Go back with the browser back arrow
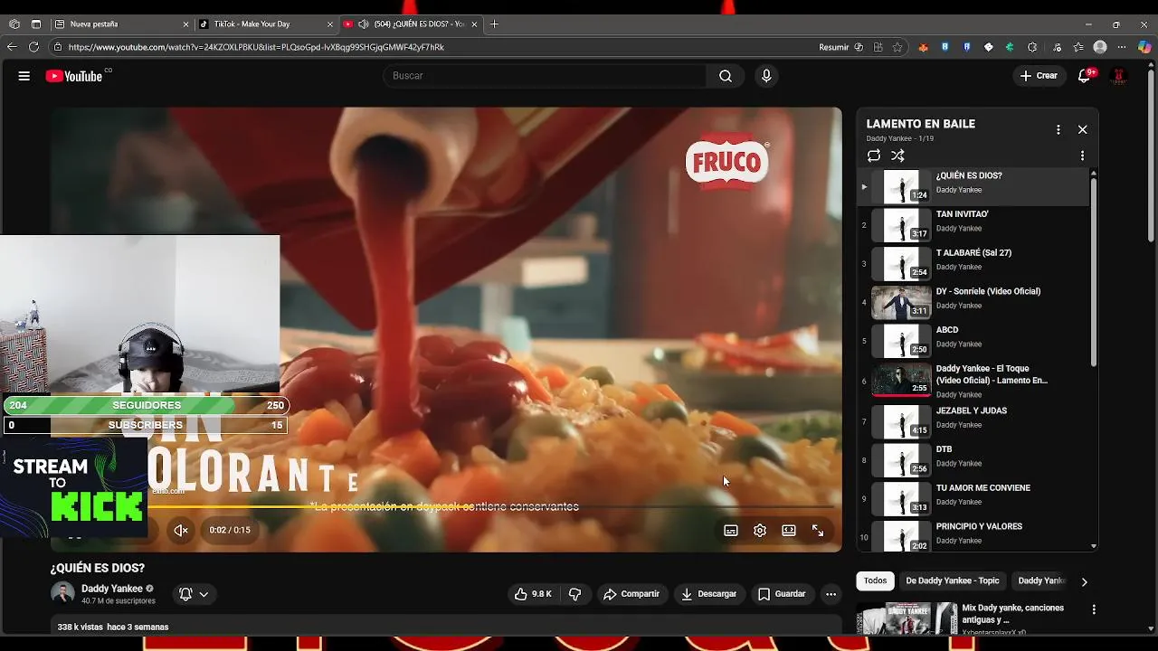This screenshot has height=651, width=1158. click(x=12, y=47)
